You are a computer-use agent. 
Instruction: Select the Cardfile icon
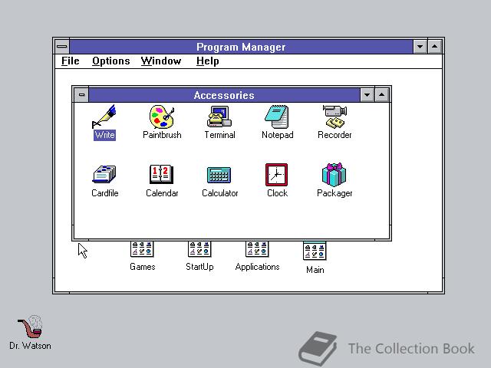[x=104, y=174]
